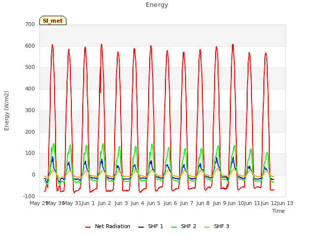Image resolution: width=315 pixels, height=236 pixels.
Task: Click the blue SHF 1 legend swatch
Action: (141, 227)
